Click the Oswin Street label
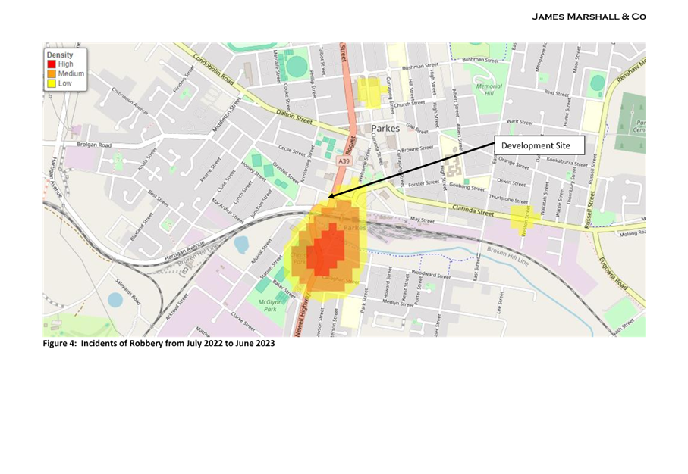 (x=511, y=182)
